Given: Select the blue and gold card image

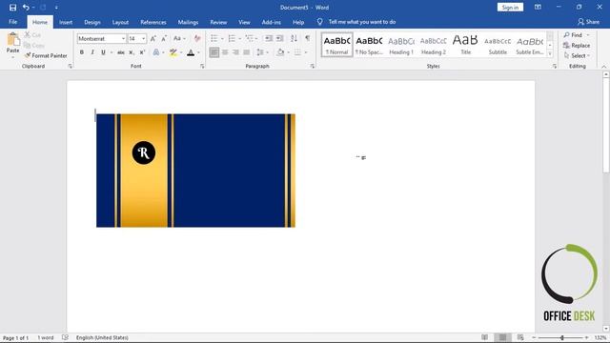Looking at the screenshot, I should (x=195, y=171).
